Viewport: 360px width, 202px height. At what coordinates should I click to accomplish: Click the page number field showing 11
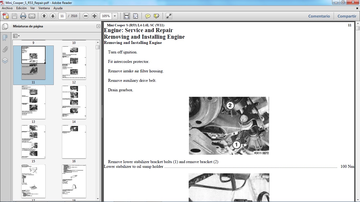pyautogui.click(x=62, y=16)
